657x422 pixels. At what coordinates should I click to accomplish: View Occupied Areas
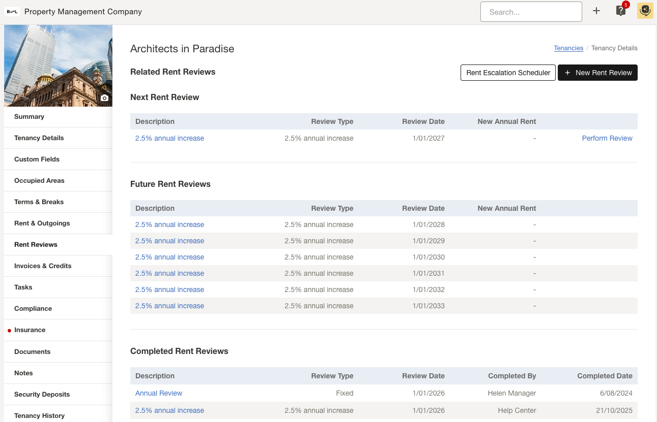39,180
